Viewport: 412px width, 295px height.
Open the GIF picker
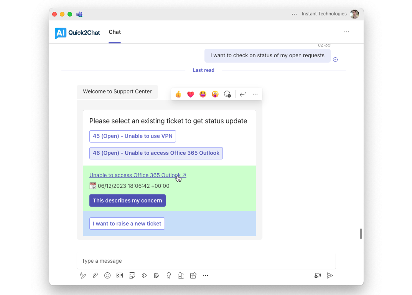[120, 275]
